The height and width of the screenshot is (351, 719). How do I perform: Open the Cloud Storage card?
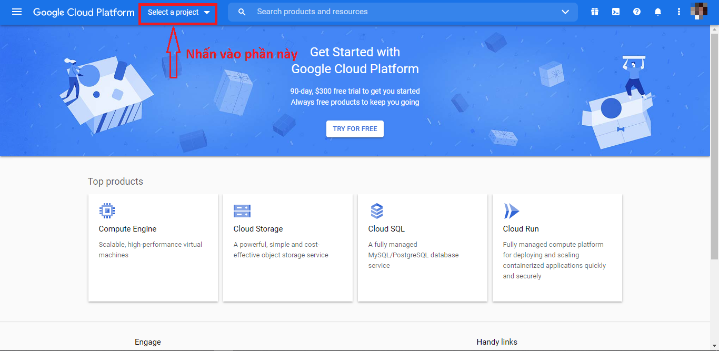(x=288, y=248)
